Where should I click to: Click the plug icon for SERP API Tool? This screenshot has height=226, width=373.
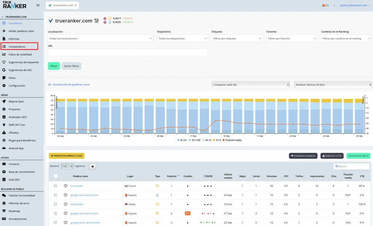4,125
